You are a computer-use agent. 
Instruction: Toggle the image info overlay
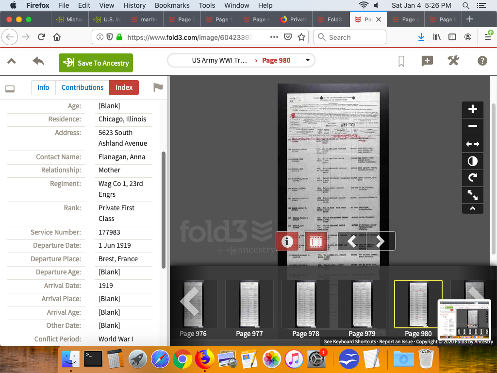point(287,241)
